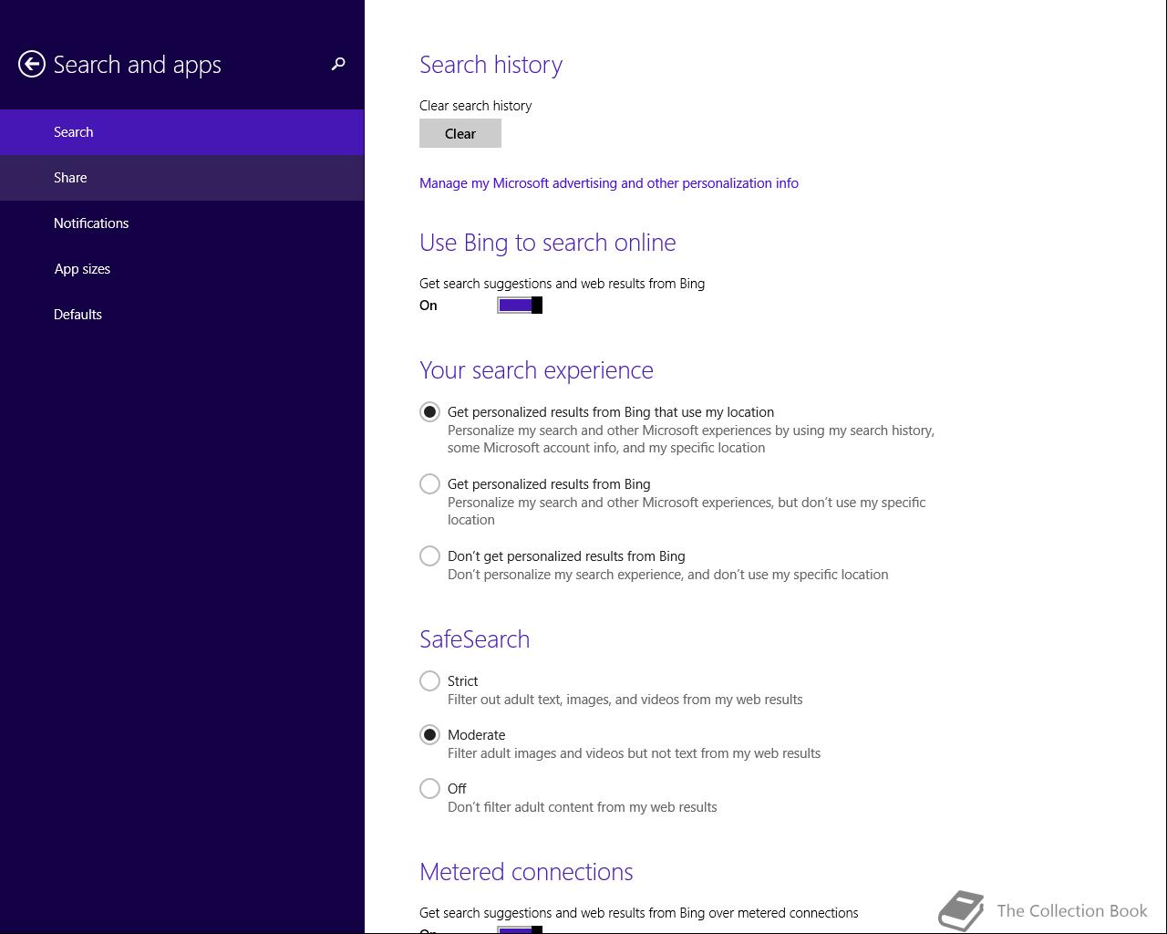The height and width of the screenshot is (934, 1167).
Task: Click the Use Bing to search online heading
Action: point(548,243)
